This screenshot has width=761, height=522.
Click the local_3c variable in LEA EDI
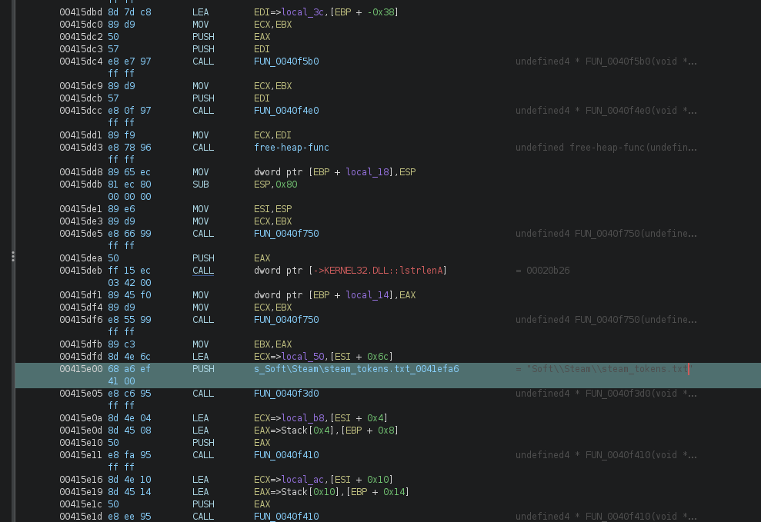(302, 12)
